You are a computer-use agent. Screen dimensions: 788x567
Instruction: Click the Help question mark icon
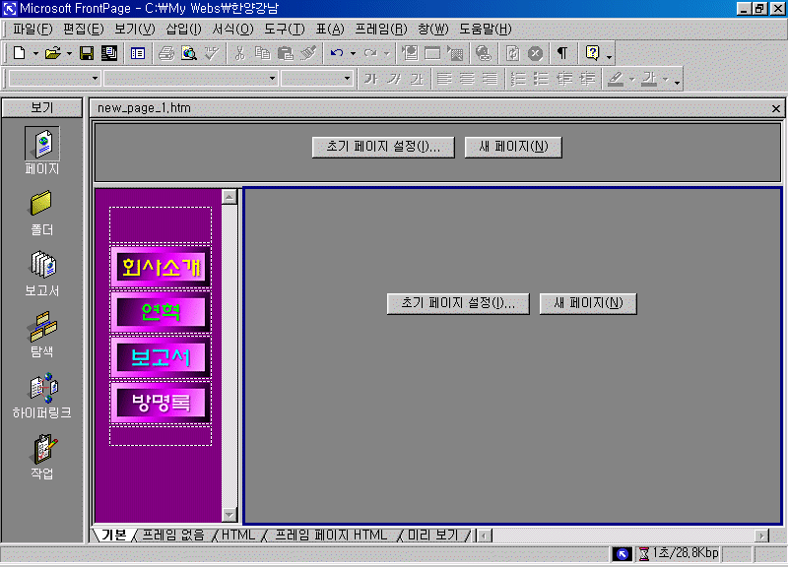[x=593, y=53]
